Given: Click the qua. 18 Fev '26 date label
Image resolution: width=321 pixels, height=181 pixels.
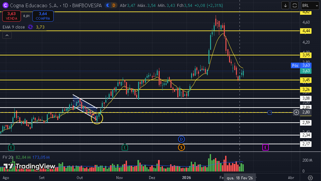Looking at the screenshot, I should point(240,178).
